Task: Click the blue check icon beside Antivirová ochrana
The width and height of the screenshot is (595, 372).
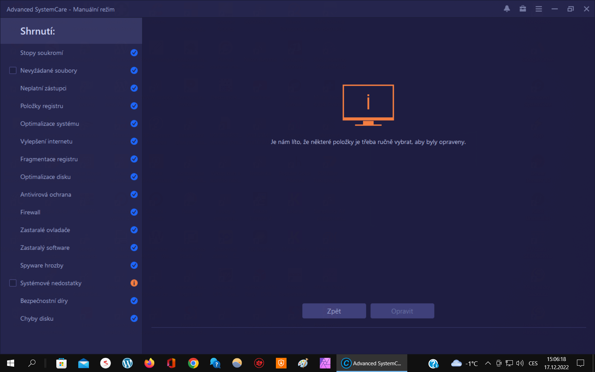Action: (x=134, y=195)
